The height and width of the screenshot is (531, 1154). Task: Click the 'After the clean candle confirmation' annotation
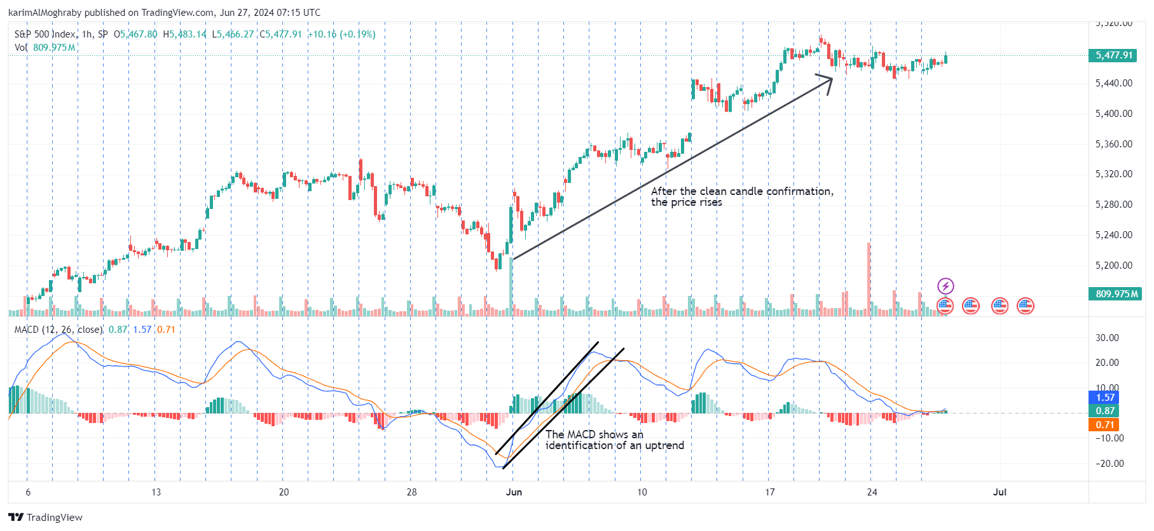tap(742, 197)
